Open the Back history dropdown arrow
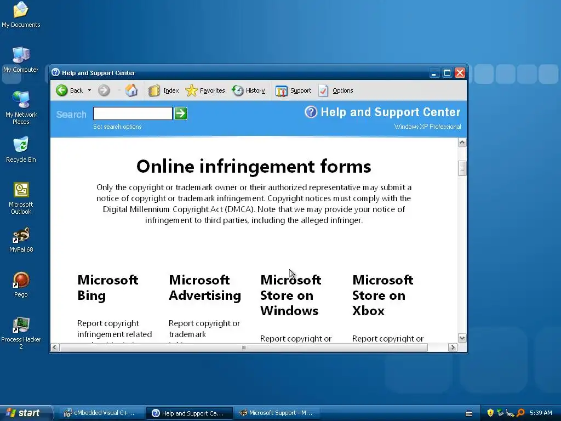Image resolution: width=561 pixels, height=421 pixels. tap(89, 90)
